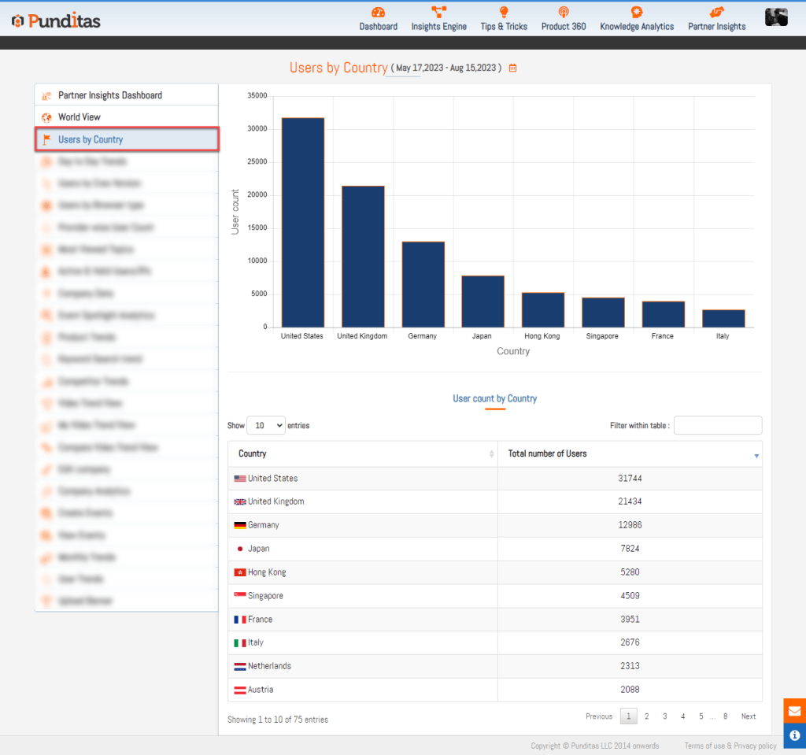806x755 pixels.
Task: Click the orange envelope contact icon
Action: [x=794, y=711]
